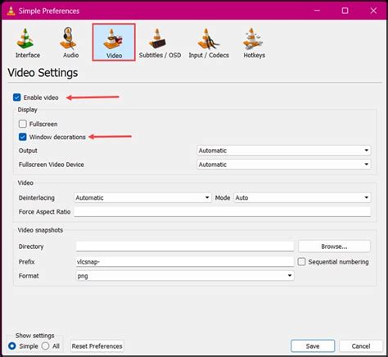
Task: Click the Force Aspect Ratio input field
Action: 222,211
